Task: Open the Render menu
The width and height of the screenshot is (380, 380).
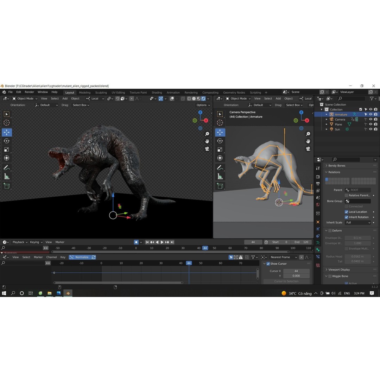Action: point(29,92)
